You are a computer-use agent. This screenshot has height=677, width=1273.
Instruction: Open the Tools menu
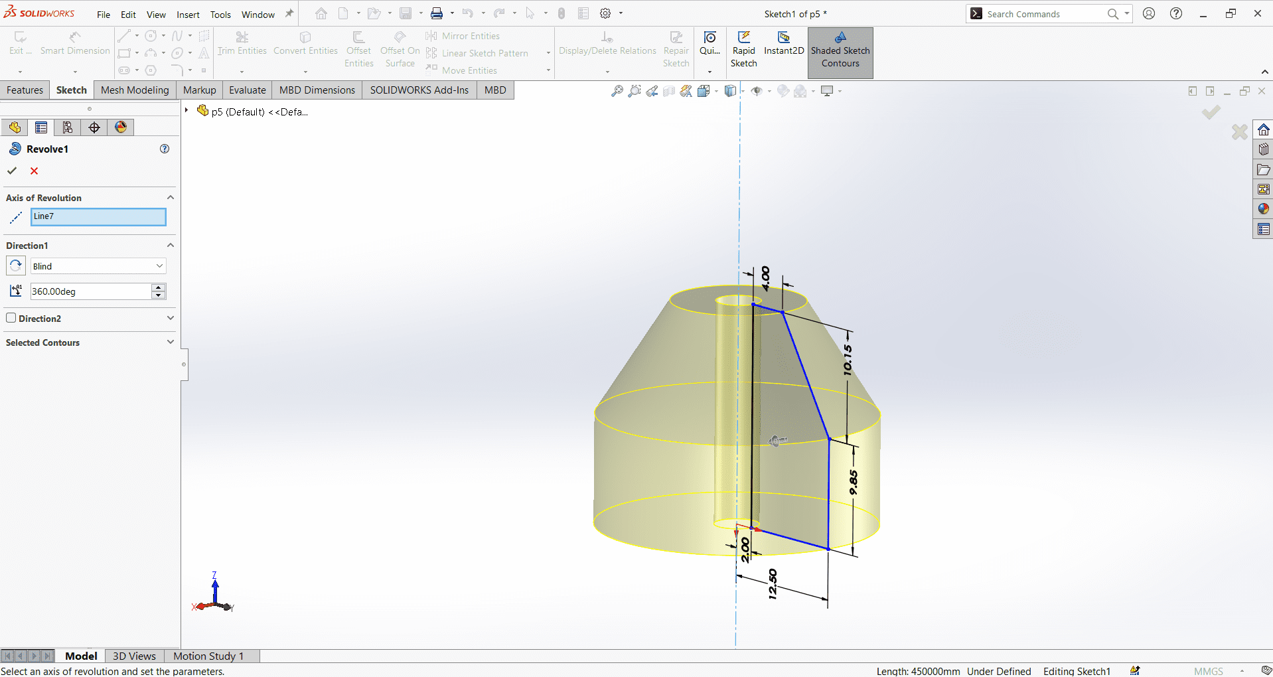[x=220, y=15]
